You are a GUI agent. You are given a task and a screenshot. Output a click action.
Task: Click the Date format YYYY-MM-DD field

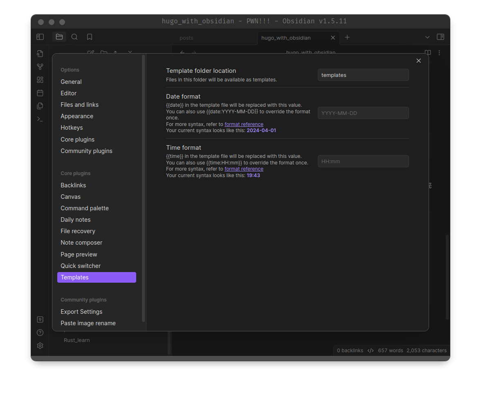coord(363,113)
